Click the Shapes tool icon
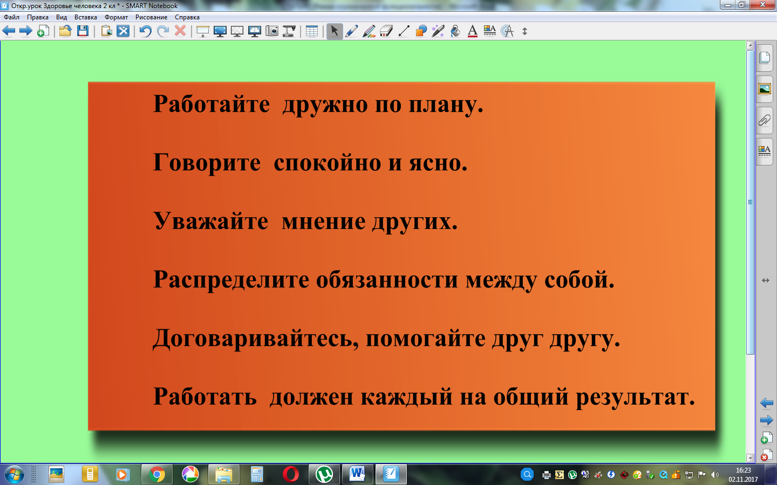The width and height of the screenshot is (777, 485). [x=421, y=31]
